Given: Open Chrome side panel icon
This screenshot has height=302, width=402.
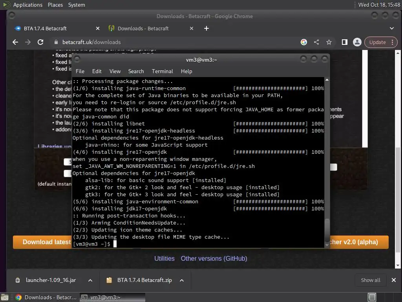Looking at the screenshot, I should [345, 42].
